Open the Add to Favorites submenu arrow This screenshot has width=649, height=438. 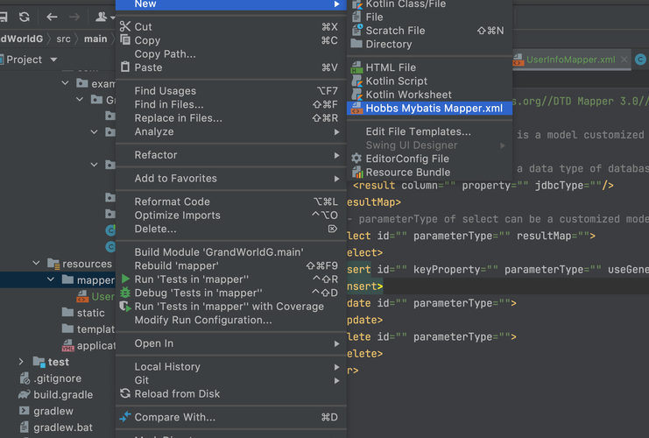tap(337, 179)
